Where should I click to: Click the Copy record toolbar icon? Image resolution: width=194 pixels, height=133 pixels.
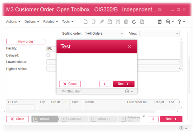point(110,22)
